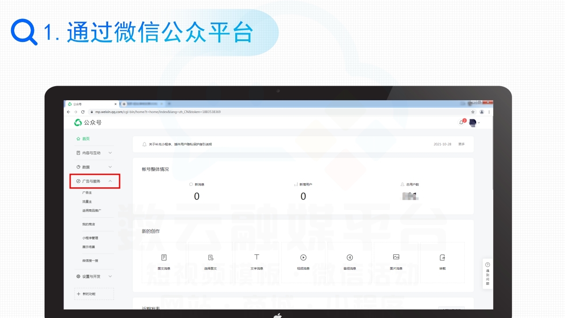Collapse the 广告与服务 chevron
The image size is (565, 318).
coord(110,181)
